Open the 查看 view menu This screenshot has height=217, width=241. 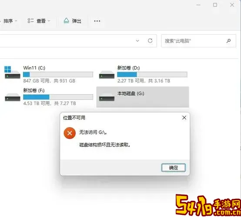(39, 21)
